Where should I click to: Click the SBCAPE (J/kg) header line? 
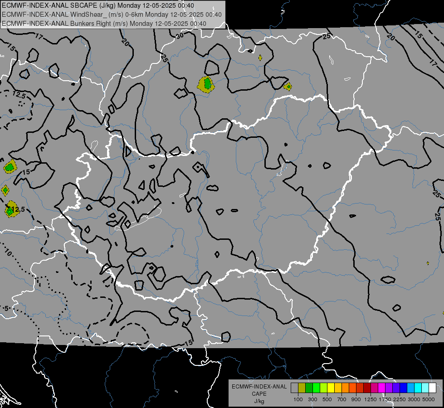98,5
